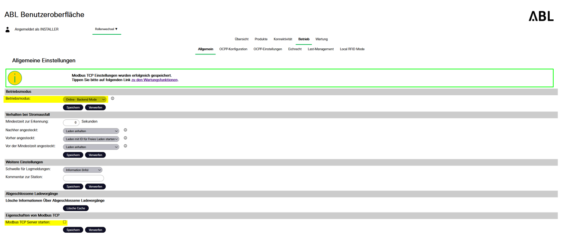The height and width of the screenshot is (234, 562).
Task: Open the Betriebsmodus dropdown
Action: 85,100
